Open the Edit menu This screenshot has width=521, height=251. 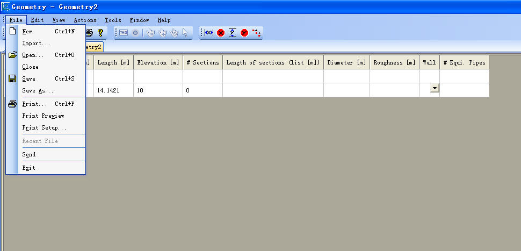[x=37, y=20]
